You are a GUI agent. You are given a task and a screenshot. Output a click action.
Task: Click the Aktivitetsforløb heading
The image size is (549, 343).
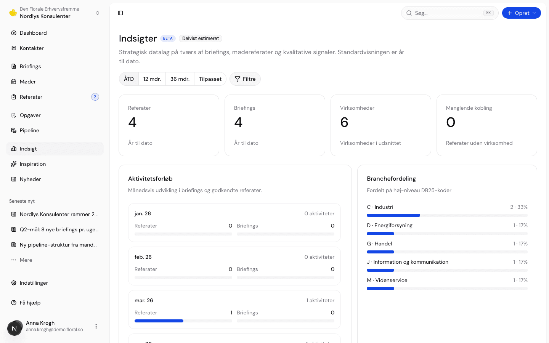pos(150,178)
